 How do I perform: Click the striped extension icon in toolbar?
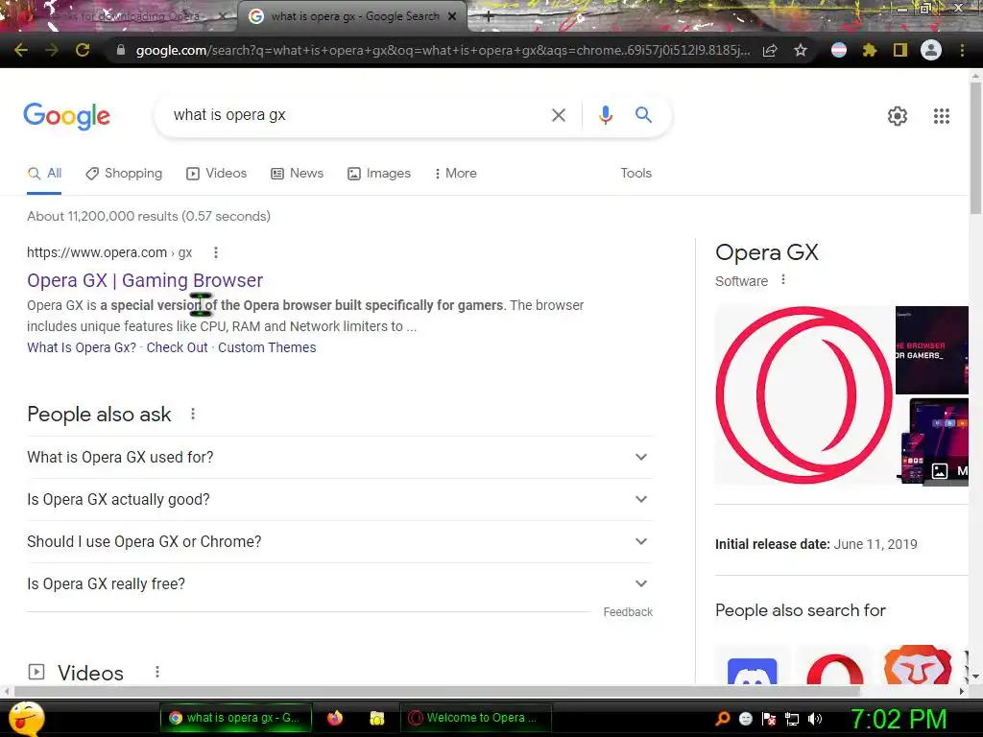[x=839, y=50]
